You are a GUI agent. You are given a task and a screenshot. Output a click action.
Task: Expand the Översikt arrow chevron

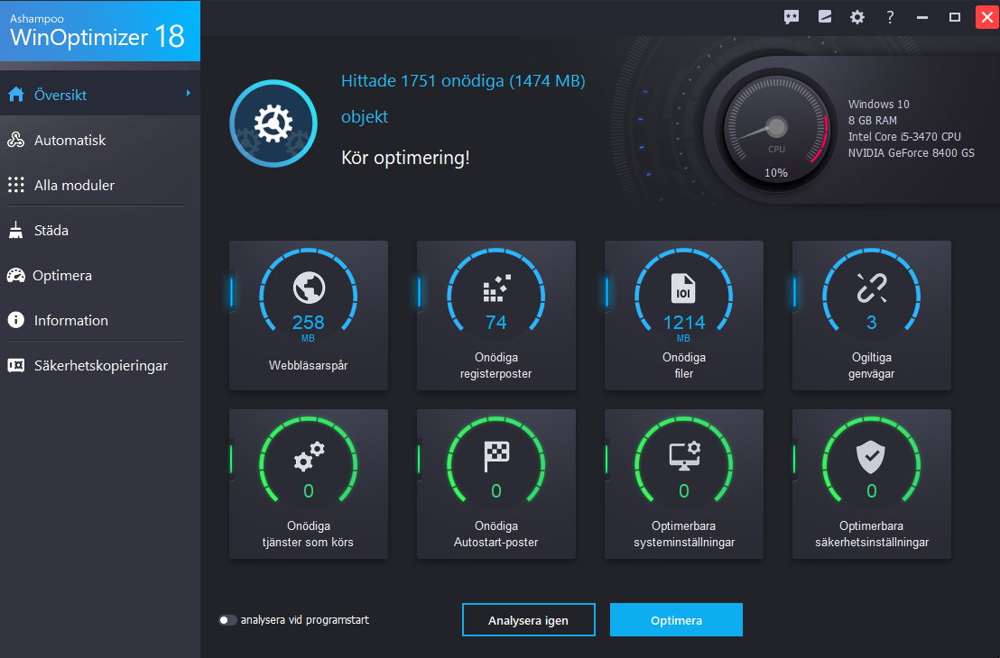point(188,94)
